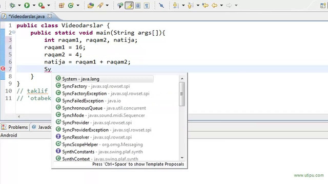The image size is (328, 184).
Task: Click line number 4 in editor gutter
Action: (x=10, y=47)
